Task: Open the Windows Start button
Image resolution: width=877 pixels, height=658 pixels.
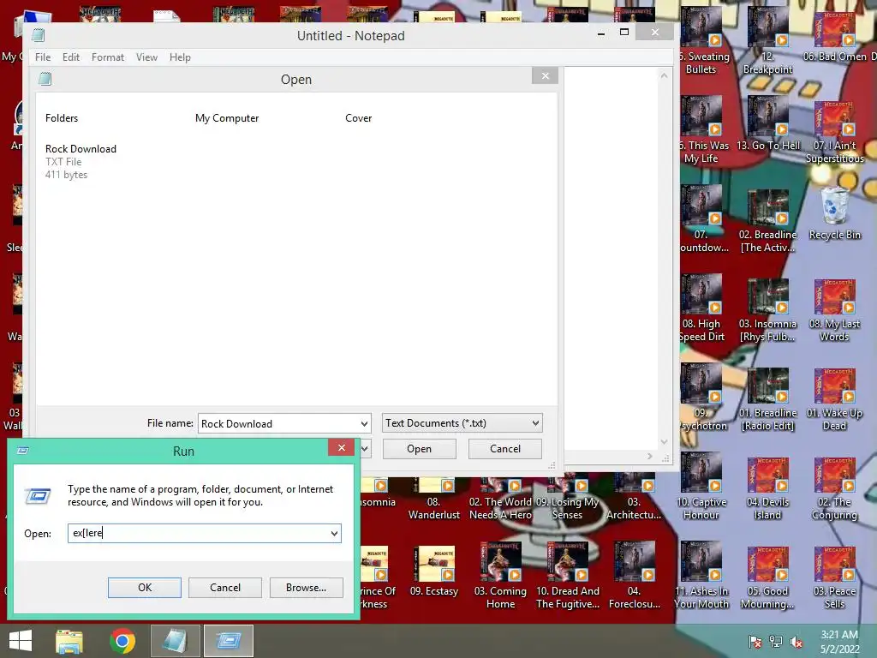Action: 21,641
